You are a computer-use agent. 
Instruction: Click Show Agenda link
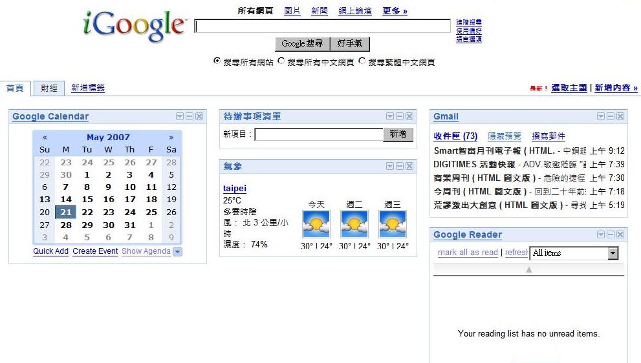[x=146, y=251]
